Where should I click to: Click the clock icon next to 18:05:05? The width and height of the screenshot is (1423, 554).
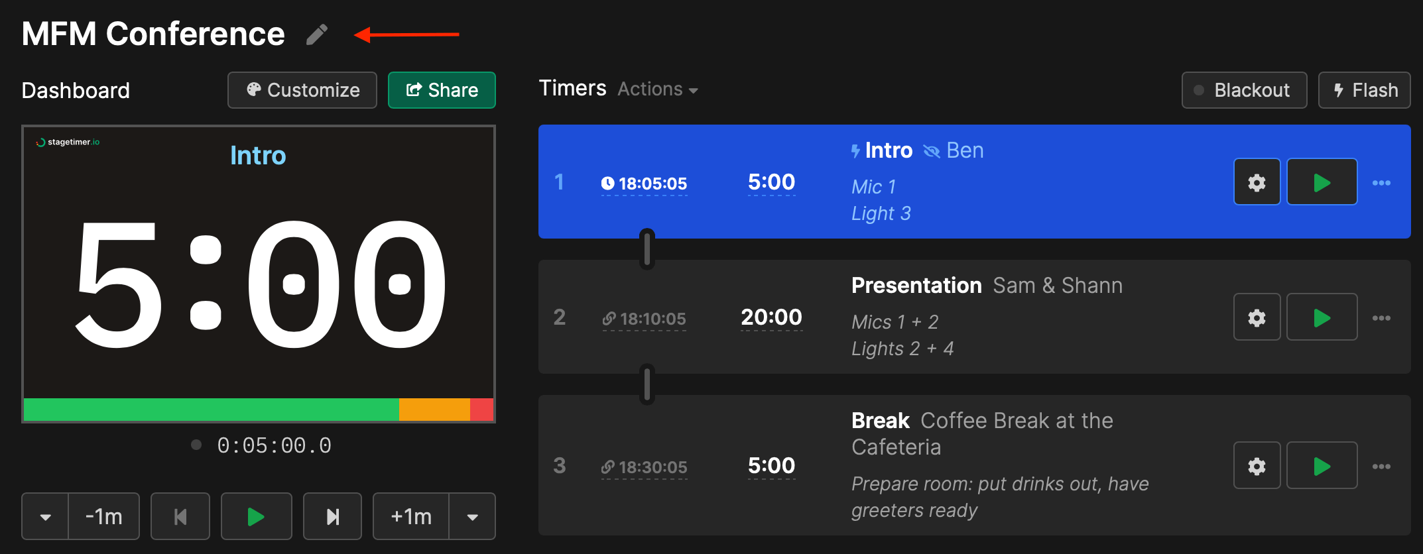click(x=607, y=184)
